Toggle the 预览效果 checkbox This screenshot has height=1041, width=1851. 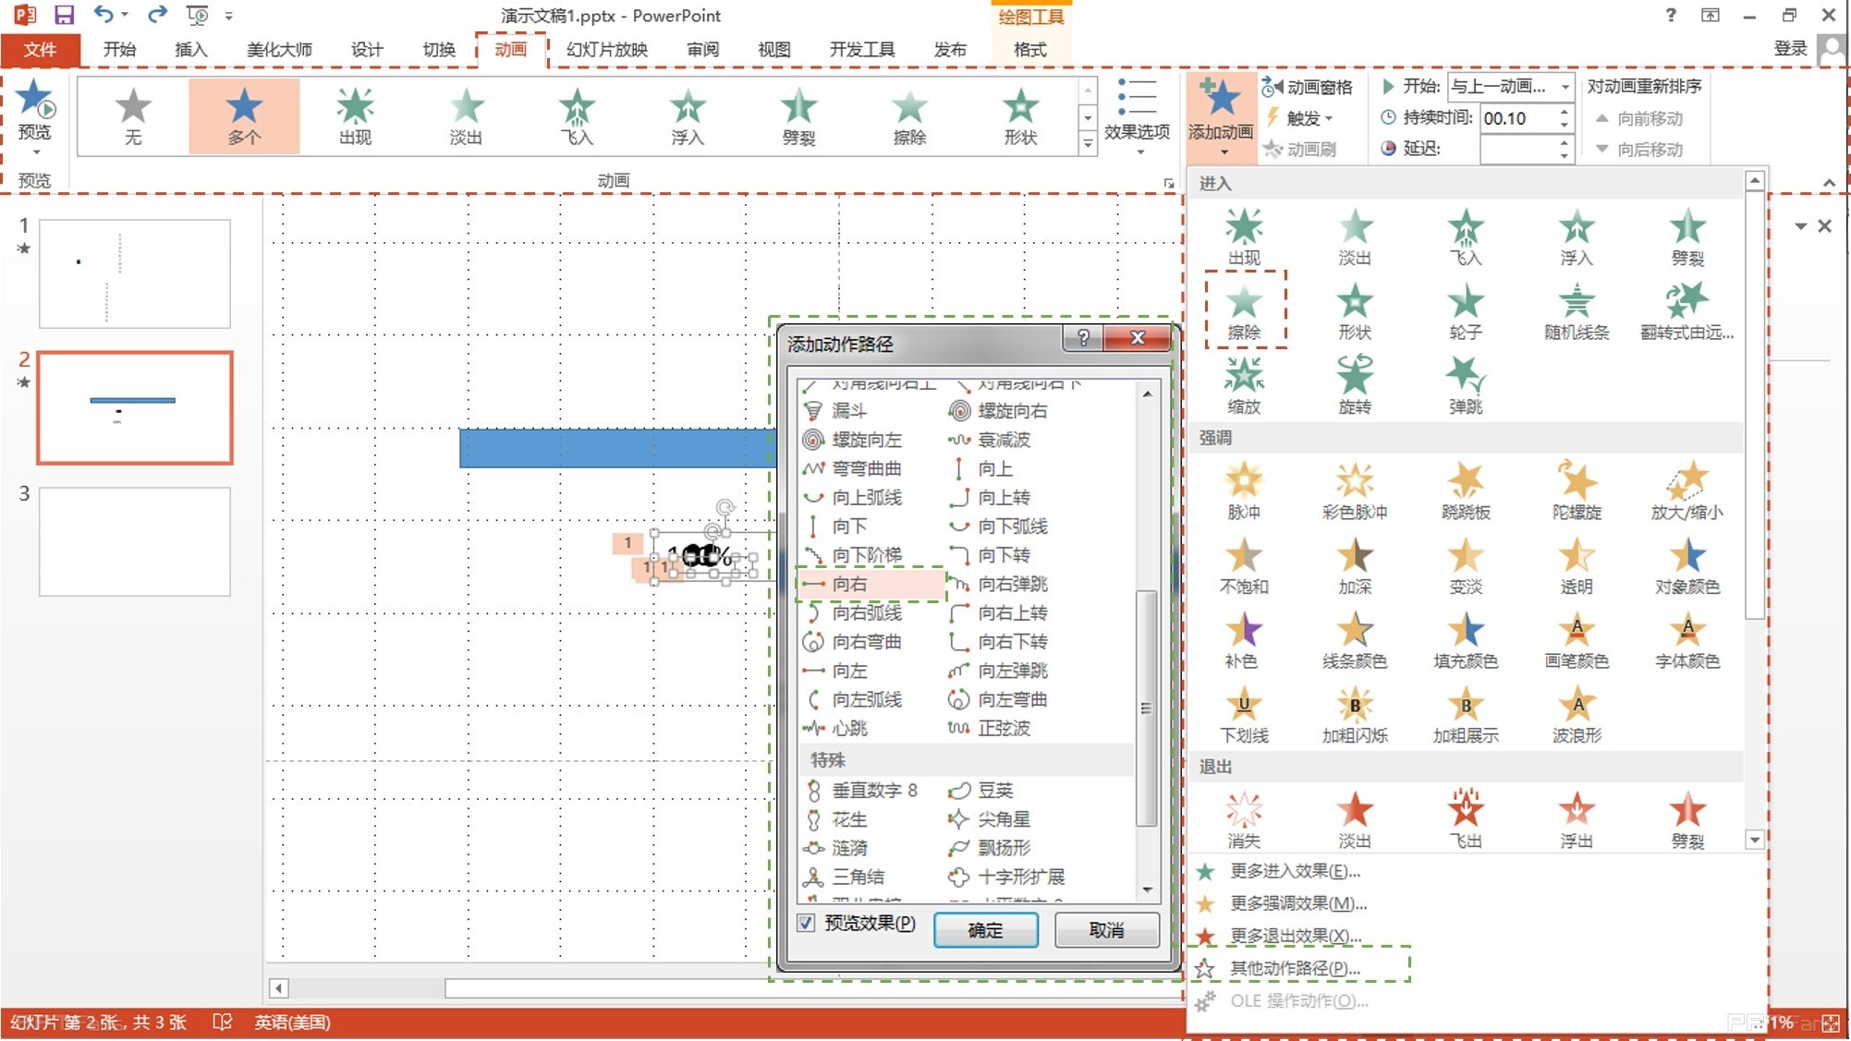click(807, 923)
